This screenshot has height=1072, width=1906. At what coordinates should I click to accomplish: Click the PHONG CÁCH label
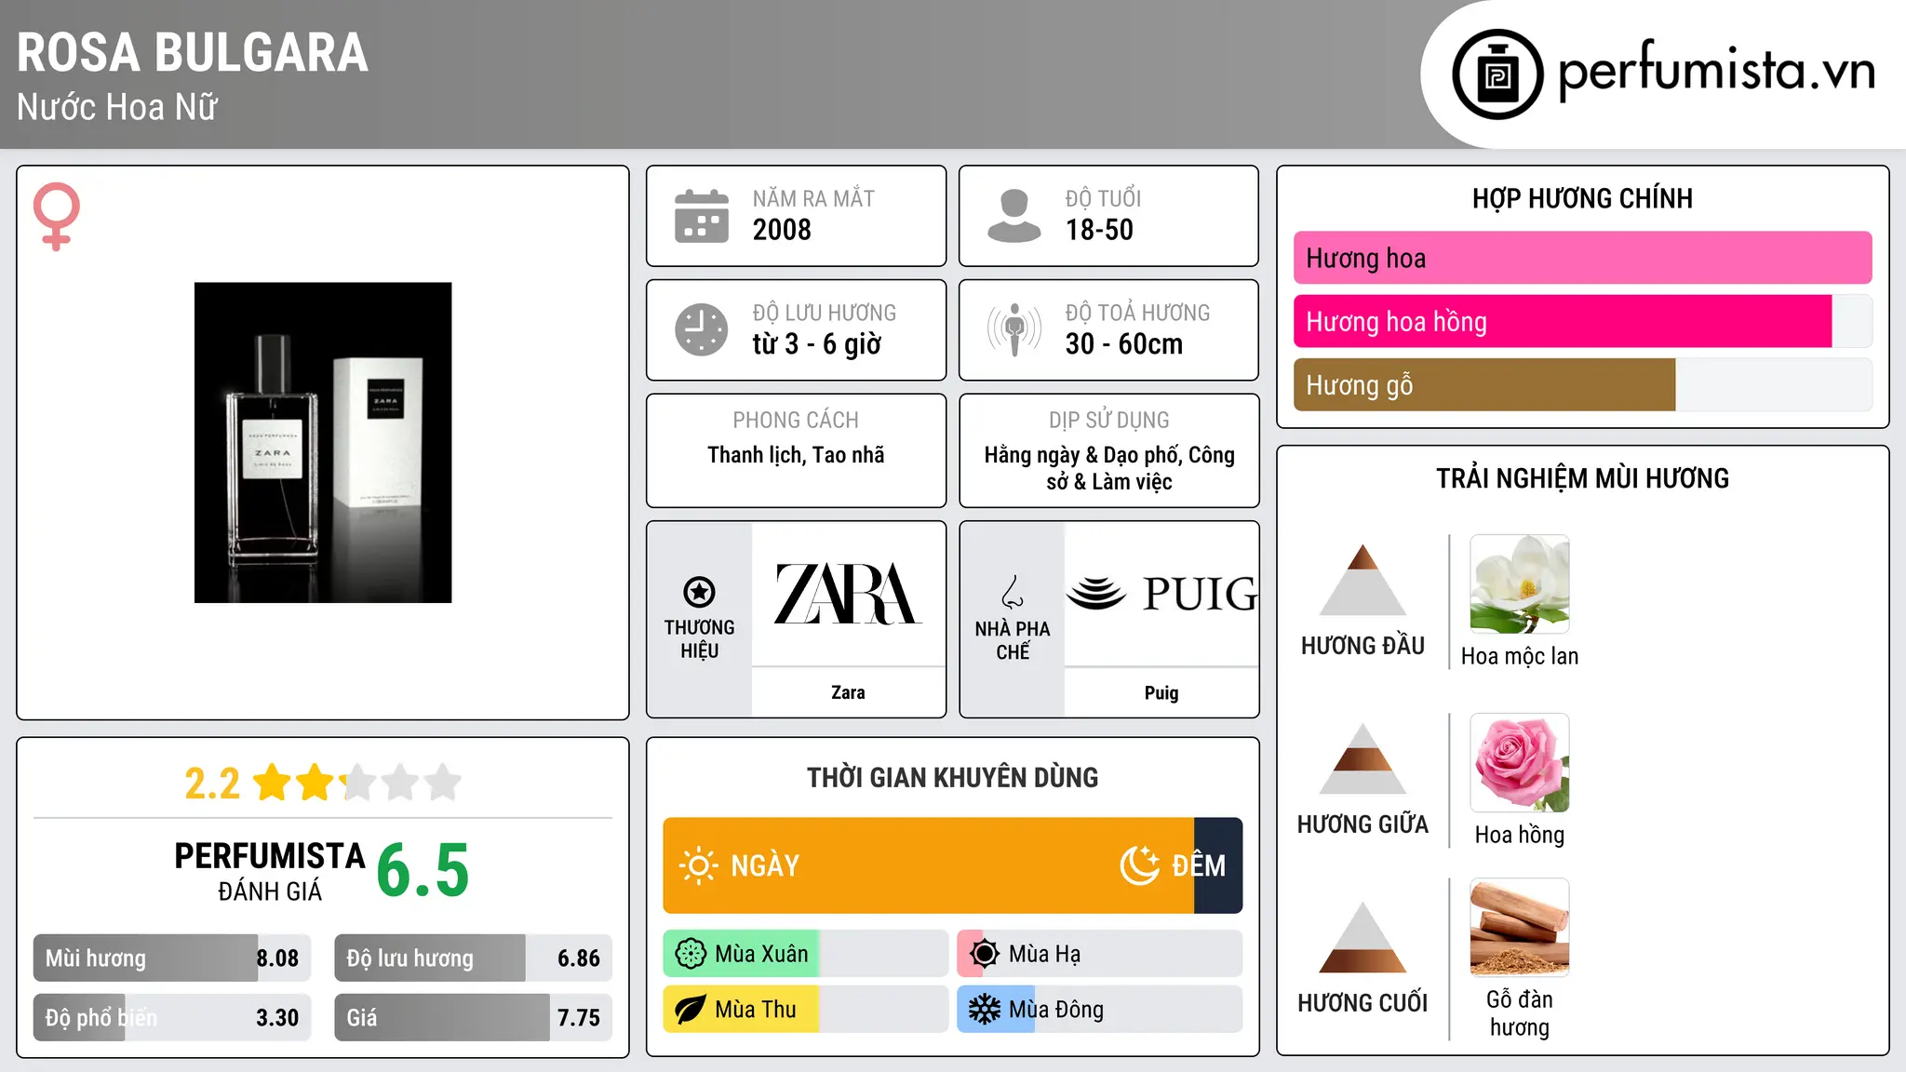click(x=796, y=421)
